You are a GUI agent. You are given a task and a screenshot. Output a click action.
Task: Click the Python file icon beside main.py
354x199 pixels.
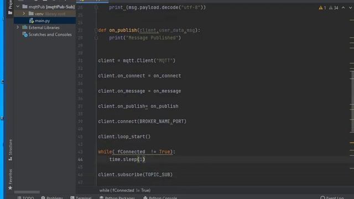[x=32, y=21]
